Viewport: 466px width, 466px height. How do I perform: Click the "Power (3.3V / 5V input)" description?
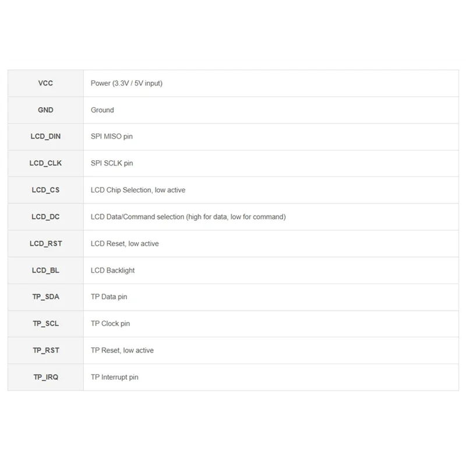126,83
